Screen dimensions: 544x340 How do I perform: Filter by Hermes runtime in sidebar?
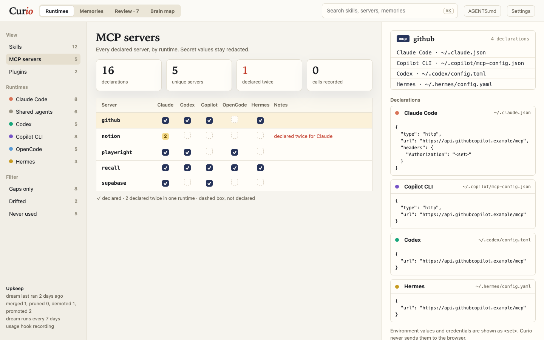[x=43, y=162]
